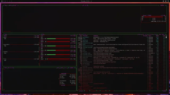Select the /sbin/init splash process row
170x95 pixels.
(x=122, y=66)
